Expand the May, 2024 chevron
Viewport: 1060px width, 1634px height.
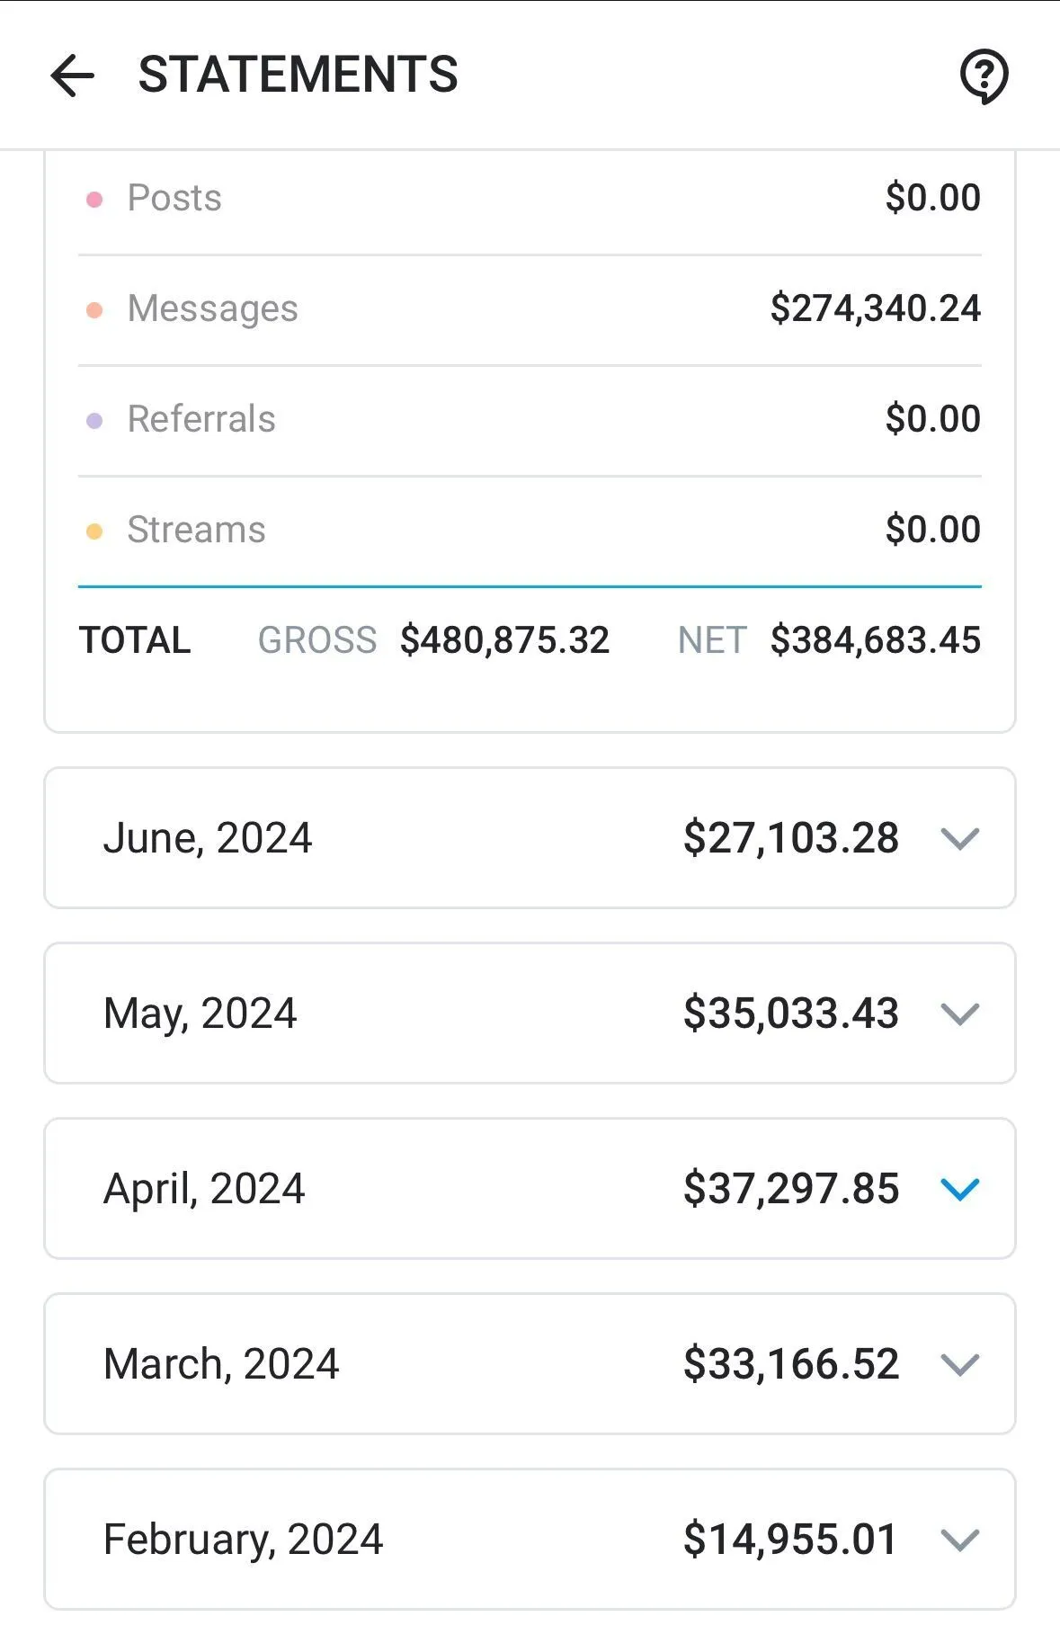[959, 1014]
